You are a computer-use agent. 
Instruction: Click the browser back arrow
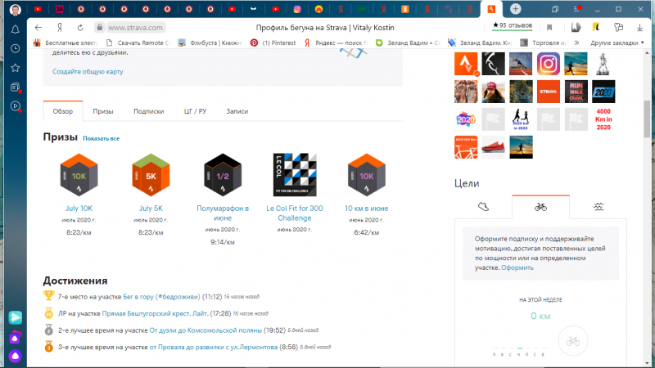[x=38, y=28]
